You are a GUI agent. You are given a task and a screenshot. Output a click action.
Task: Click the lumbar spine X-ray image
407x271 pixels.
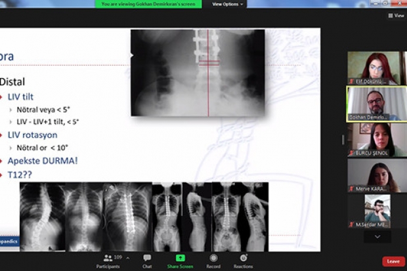tap(198, 72)
